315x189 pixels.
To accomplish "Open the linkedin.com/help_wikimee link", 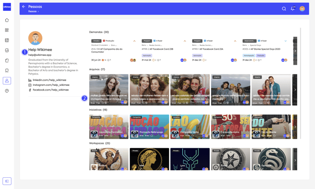I will (x=49, y=80).
